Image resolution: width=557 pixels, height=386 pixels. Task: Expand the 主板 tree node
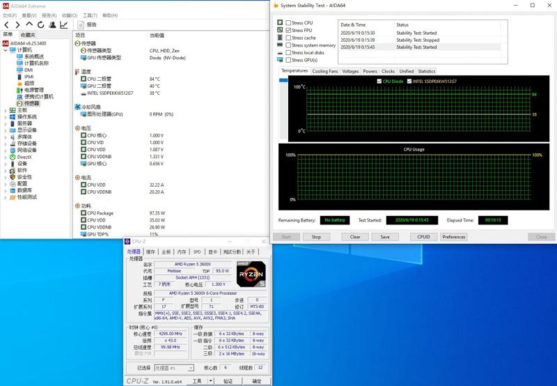coord(6,111)
